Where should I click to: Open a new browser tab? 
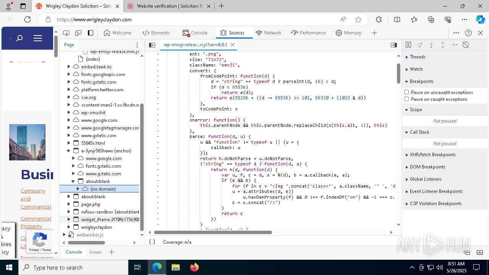point(221,6)
